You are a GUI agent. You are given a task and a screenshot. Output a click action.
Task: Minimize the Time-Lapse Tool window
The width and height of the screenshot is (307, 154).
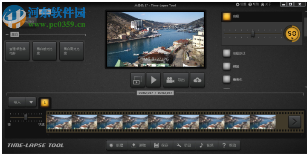point(284,4)
